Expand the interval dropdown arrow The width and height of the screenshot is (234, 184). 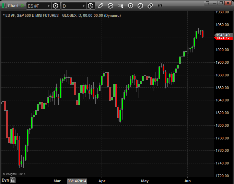84,6
